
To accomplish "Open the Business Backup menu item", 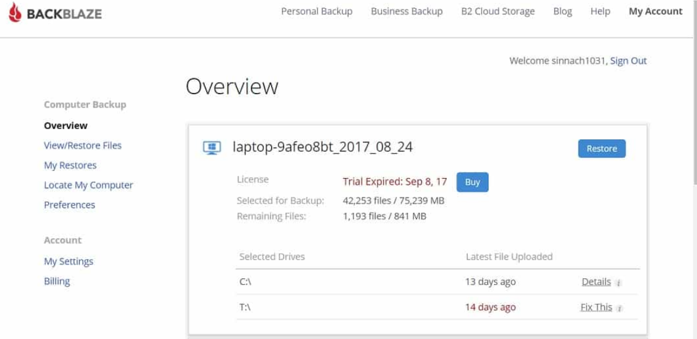I will pos(406,11).
